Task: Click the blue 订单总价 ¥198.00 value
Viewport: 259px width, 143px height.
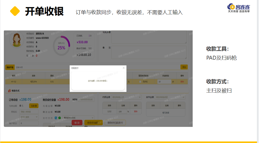Action: 25,100
